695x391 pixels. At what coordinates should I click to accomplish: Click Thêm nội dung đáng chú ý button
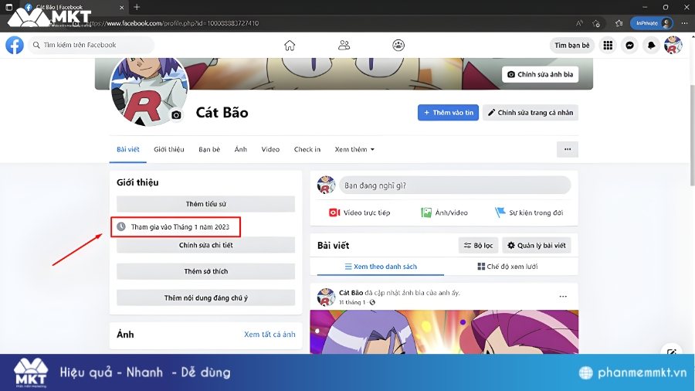pyautogui.click(x=205, y=298)
